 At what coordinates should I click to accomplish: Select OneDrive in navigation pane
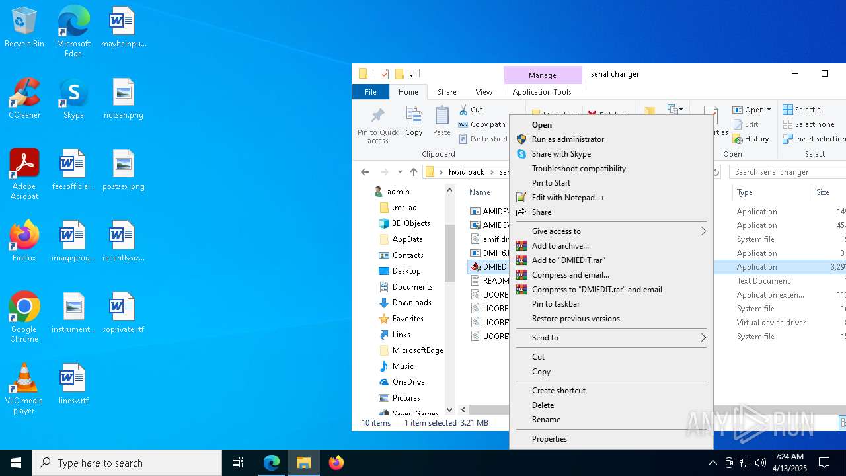click(x=408, y=382)
